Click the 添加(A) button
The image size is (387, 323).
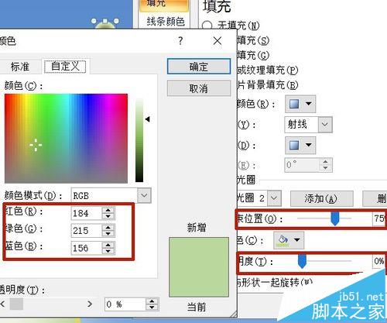(321, 198)
